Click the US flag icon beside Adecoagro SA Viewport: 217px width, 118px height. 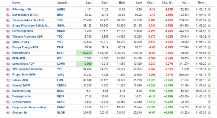tap(8, 9)
